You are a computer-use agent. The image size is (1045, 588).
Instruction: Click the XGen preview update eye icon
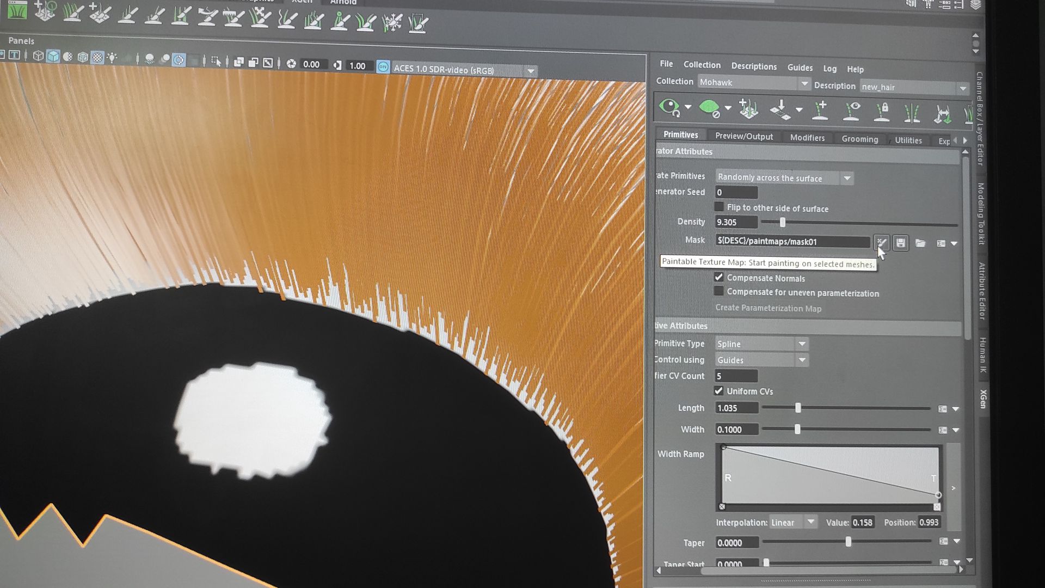point(670,107)
